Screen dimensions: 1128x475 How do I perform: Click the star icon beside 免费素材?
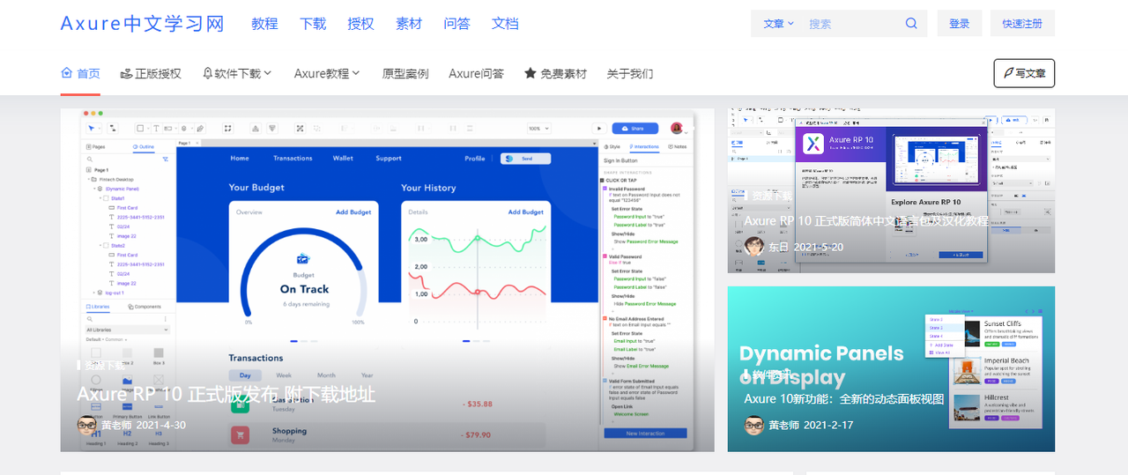531,73
